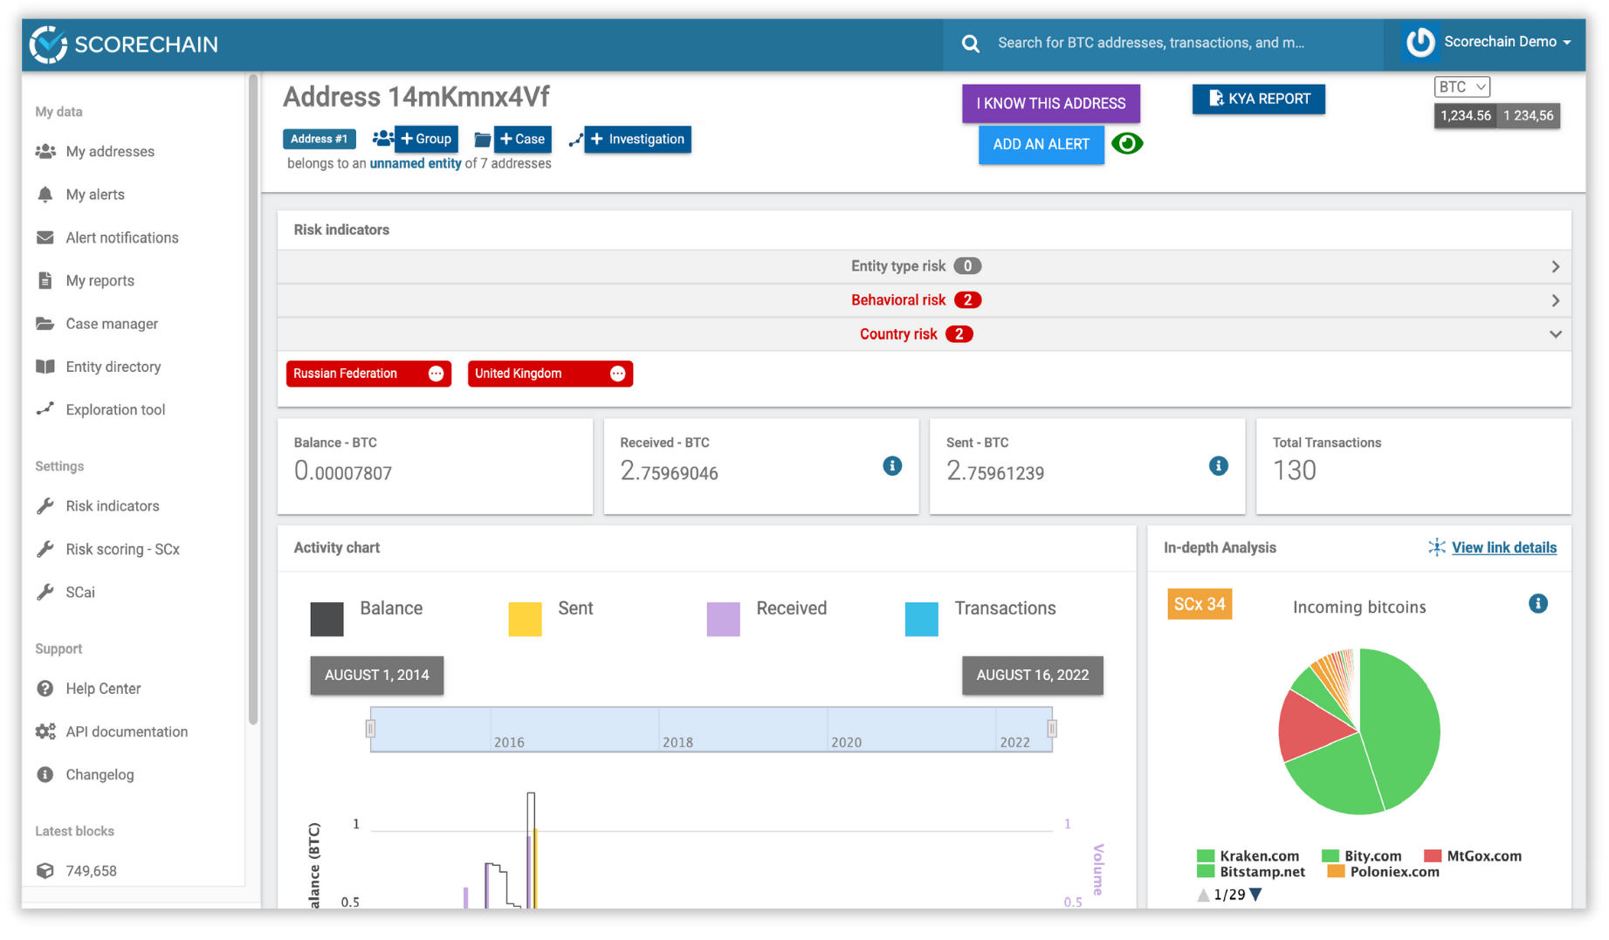
Task: Grab the right timeline range handle
Action: pos(1052,729)
